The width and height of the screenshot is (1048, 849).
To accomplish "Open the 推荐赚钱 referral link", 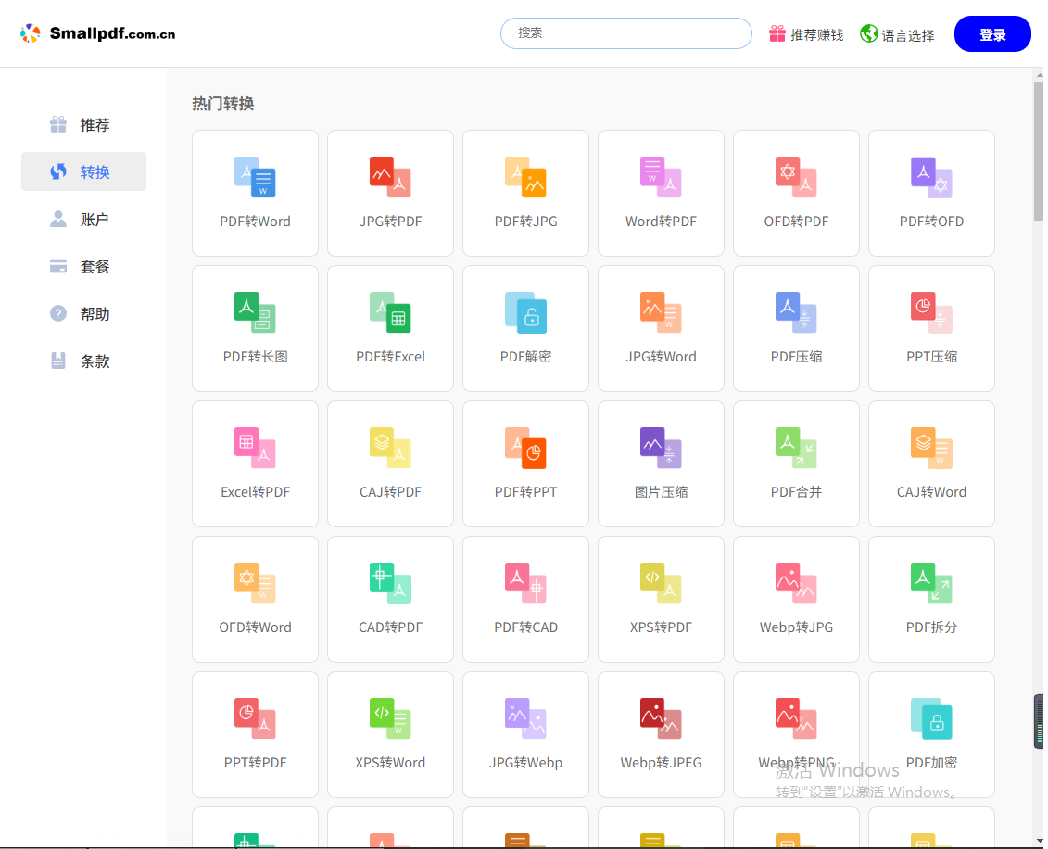I will pyautogui.click(x=806, y=34).
